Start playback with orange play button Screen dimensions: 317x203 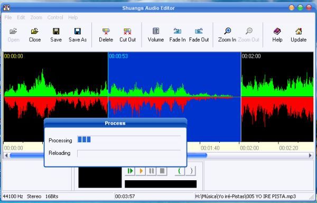click(141, 171)
